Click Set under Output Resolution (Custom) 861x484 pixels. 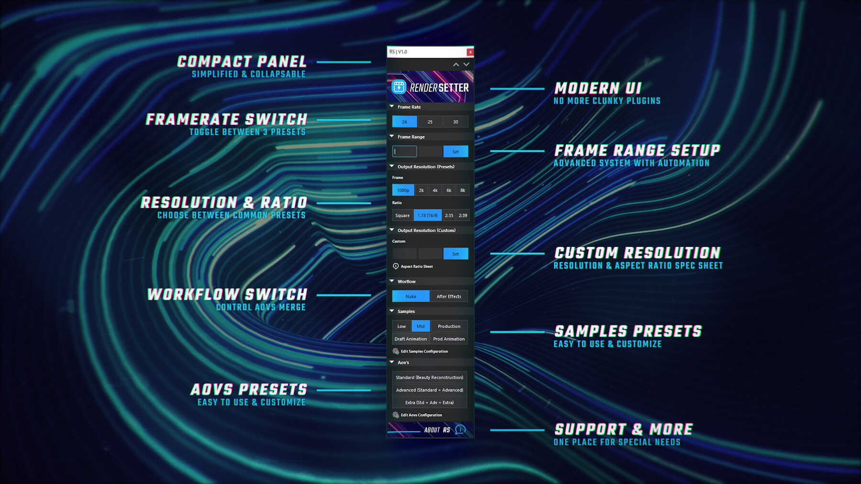(456, 254)
